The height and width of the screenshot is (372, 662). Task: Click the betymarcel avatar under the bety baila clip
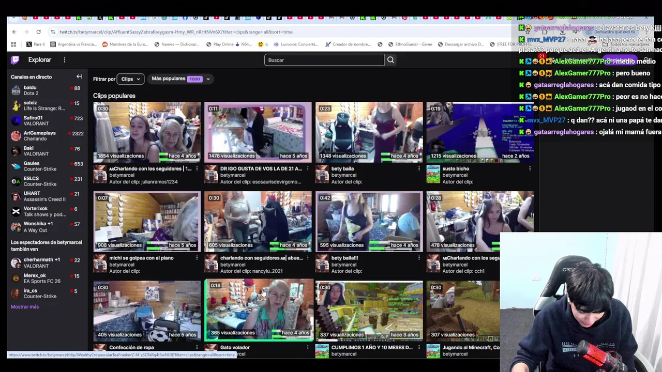tap(322, 175)
